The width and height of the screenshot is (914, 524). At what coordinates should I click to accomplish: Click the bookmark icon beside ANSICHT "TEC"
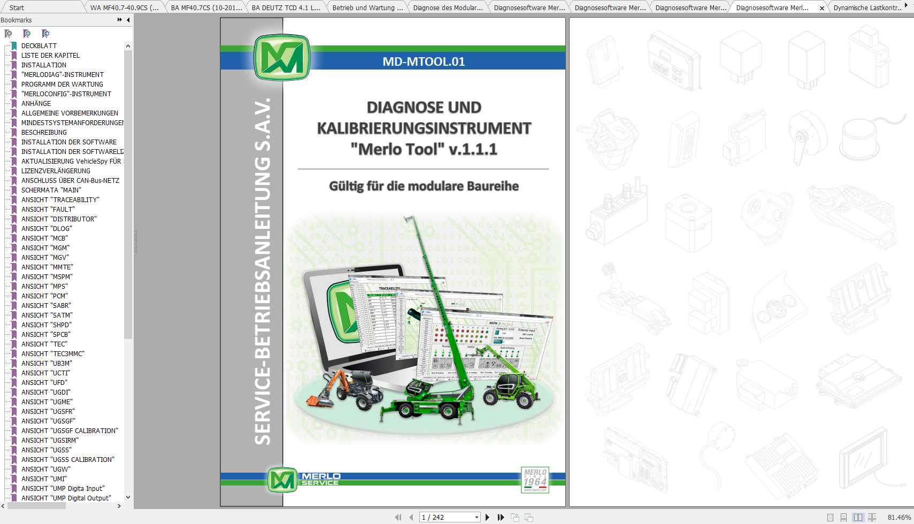(x=14, y=344)
